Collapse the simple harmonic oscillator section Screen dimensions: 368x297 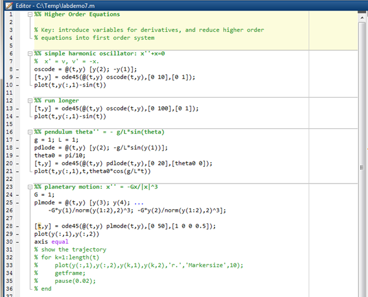30,53
